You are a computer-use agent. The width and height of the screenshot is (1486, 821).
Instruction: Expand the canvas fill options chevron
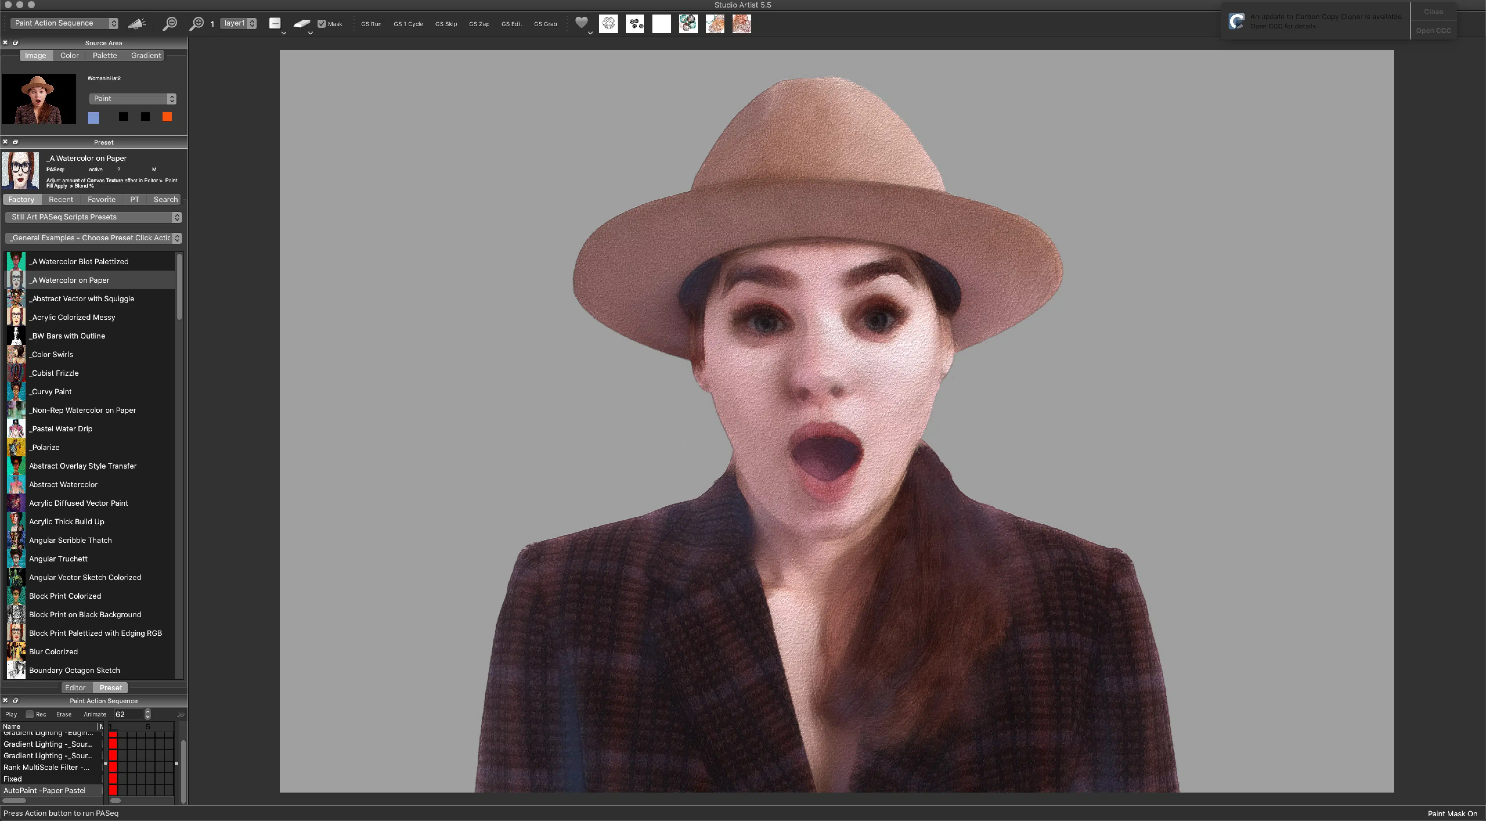click(x=283, y=33)
